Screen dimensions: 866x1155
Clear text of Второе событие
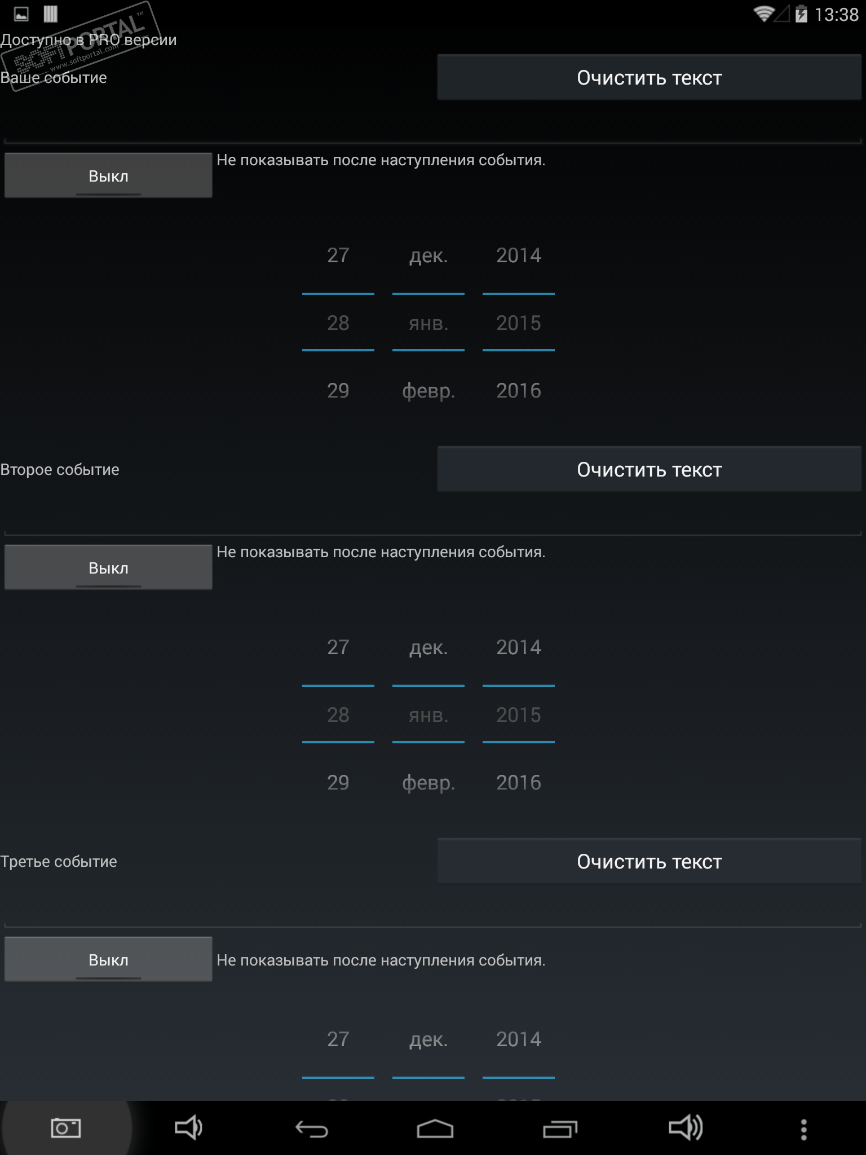[649, 470]
